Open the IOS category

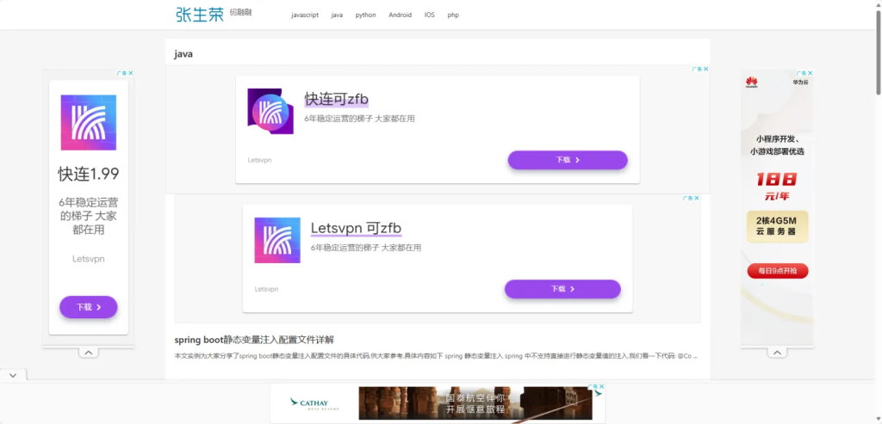point(429,15)
